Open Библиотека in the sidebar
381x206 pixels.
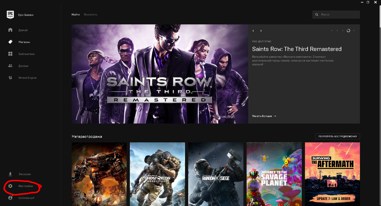click(x=26, y=54)
